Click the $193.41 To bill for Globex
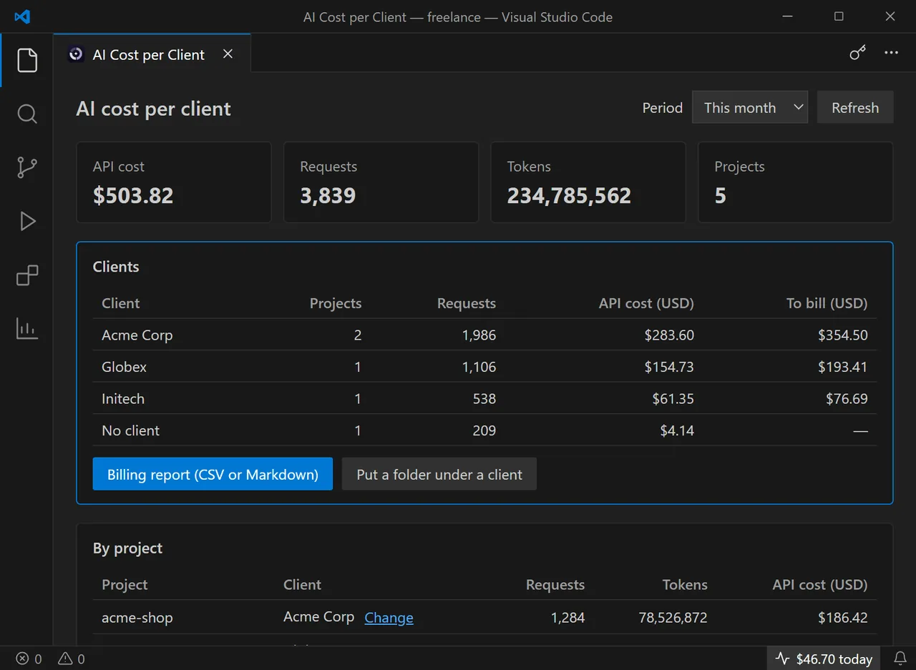The width and height of the screenshot is (916, 670). tap(842, 367)
